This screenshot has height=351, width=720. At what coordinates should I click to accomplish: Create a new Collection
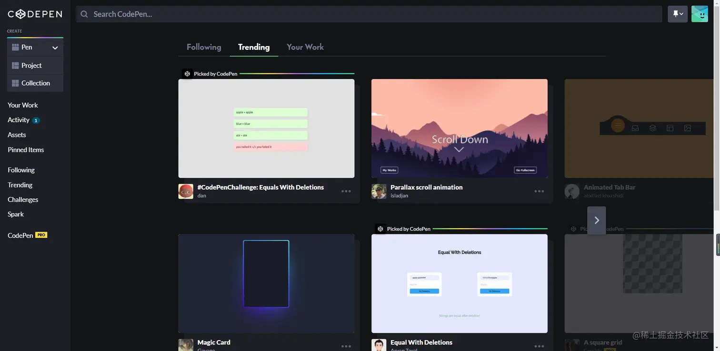pyautogui.click(x=35, y=83)
